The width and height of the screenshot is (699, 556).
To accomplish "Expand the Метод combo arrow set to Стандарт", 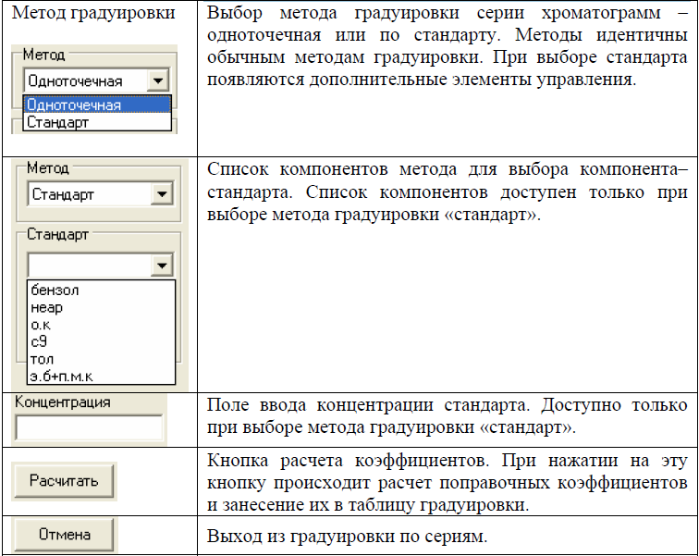I will click(162, 194).
